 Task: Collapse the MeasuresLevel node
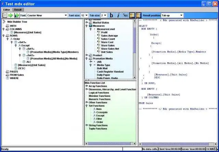pyautogui.click(x=90, y=29)
